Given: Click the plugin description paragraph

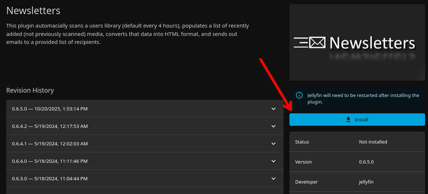Looking at the screenshot, I should tap(128, 34).
